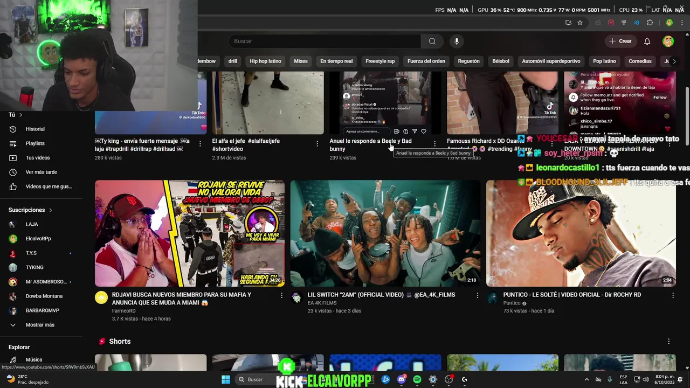
Task: Click the pink extension icon in browser toolbar
Action: (611, 23)
